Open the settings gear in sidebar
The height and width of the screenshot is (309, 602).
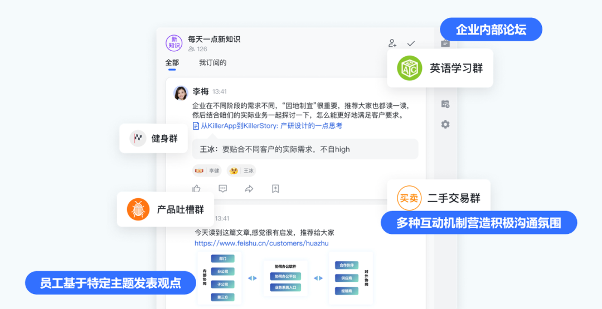pos(445,124)
